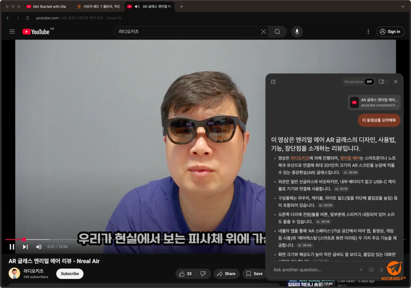Open the attached AR 글래스 YouTube tab chip
This screenshot has height=288, width=411.
coord(374,102)
